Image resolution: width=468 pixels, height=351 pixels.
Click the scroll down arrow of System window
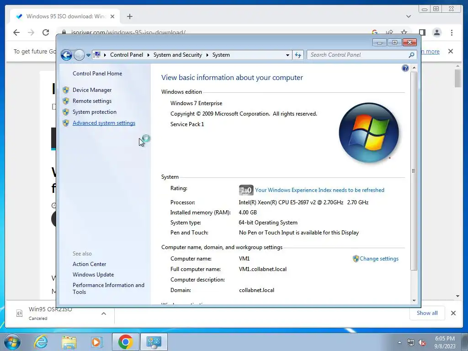[414, 301]
